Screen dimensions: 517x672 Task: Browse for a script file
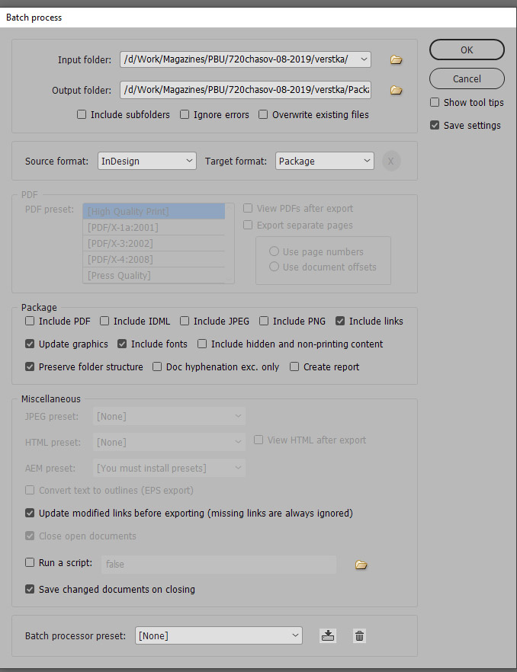click(x=361, y=565)
